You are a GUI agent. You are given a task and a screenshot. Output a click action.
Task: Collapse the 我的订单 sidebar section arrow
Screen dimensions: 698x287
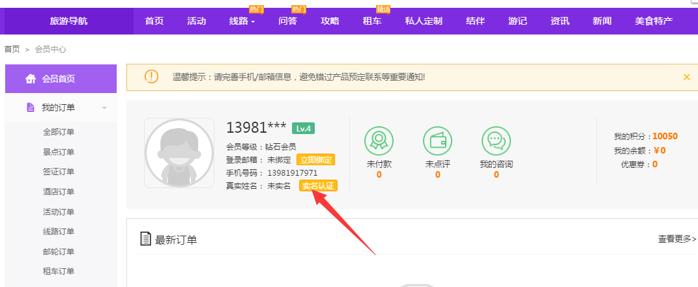click(x=104, y=108)
